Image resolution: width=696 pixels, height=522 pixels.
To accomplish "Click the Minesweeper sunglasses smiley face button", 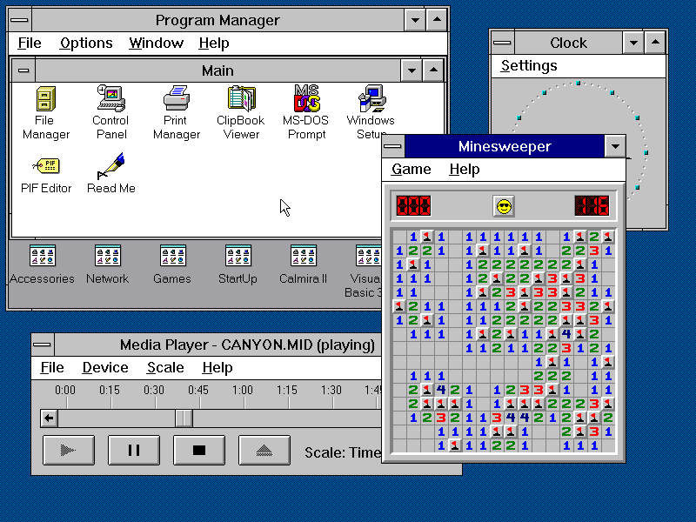I will (x=504, y=206).
